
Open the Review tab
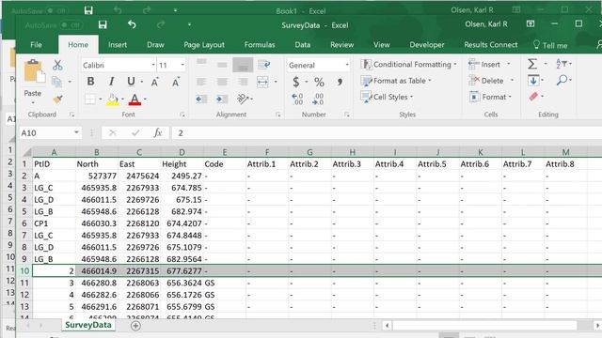point(341,45)
